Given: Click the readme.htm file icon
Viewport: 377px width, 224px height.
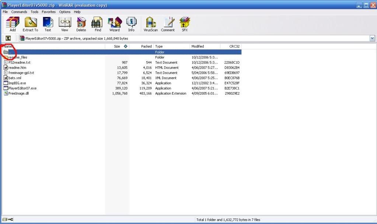Looking at the screenshot, I should tap(6, 67).
